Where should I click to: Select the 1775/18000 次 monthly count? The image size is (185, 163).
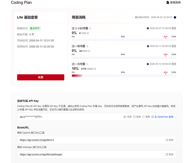(88, 69)
